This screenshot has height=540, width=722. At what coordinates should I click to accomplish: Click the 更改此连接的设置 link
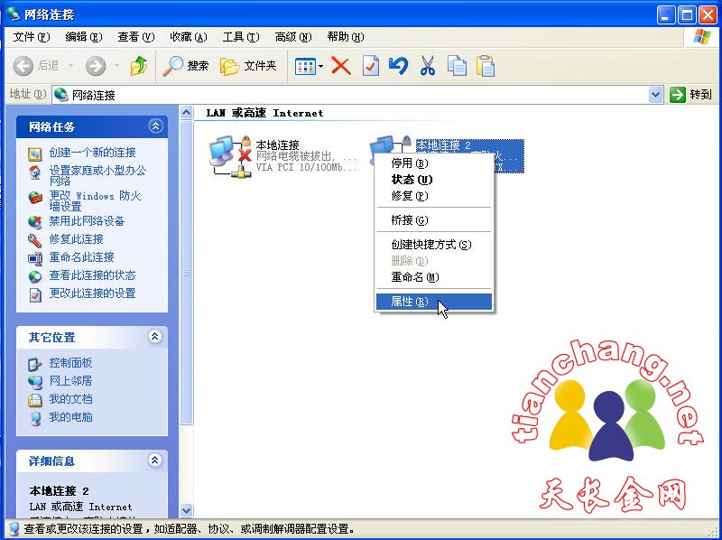(93, 293)
